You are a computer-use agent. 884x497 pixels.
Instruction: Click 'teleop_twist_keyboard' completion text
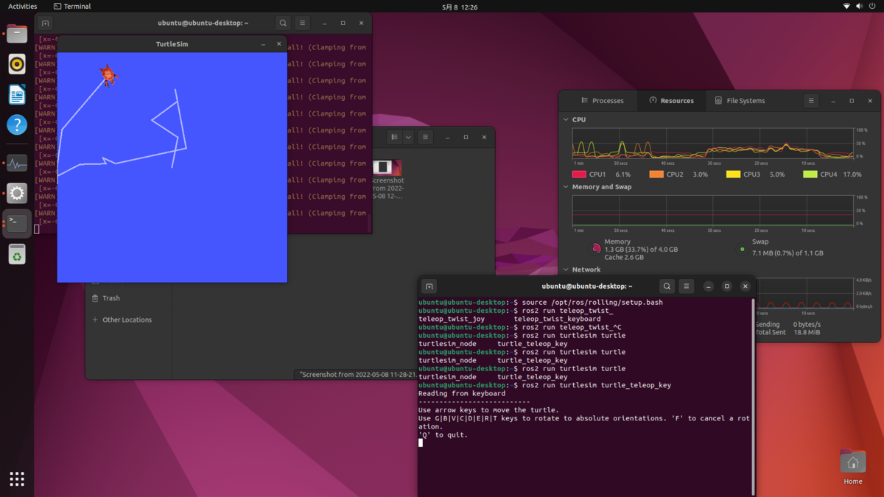(x=557, y=319)
